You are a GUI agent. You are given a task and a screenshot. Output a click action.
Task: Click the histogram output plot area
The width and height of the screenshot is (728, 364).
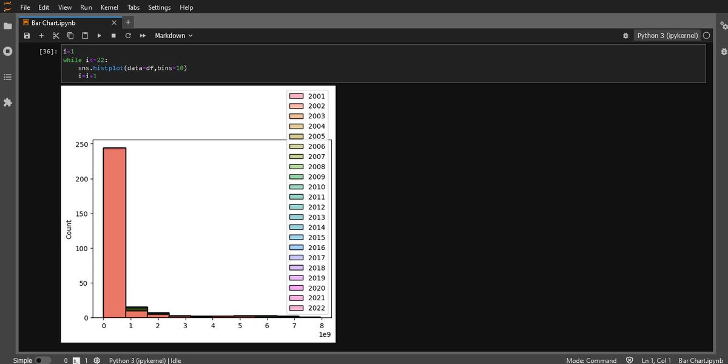tap(198, 214)
